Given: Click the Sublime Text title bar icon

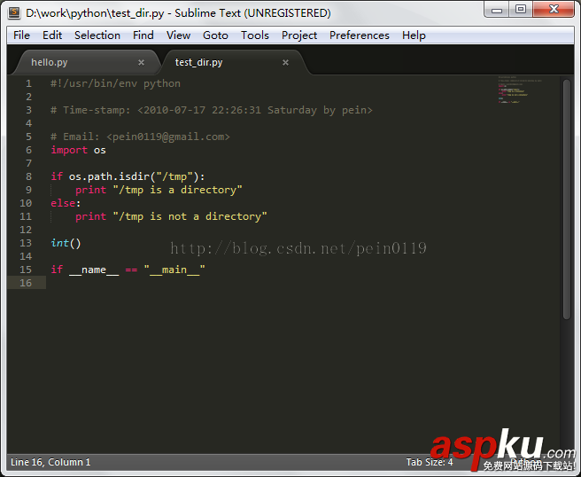Looking at the screenshot, I should 14,12.
